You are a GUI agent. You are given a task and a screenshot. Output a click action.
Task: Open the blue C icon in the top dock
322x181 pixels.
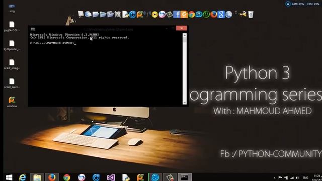click(132, 15)
